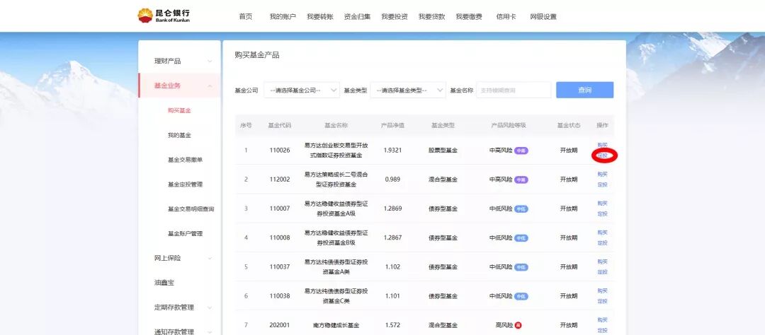The width and height of the screenshot is (765, 335).
Task: Select 基金账户管理 in the sidebar
Action: pyautogui.click(x=185, y=234)
